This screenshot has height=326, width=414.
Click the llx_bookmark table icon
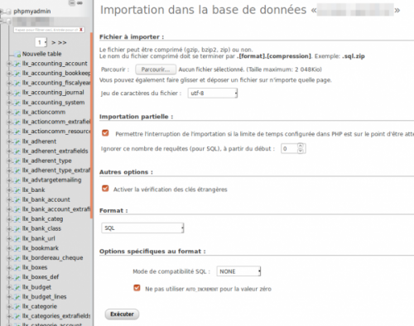(x=17, y=248)
